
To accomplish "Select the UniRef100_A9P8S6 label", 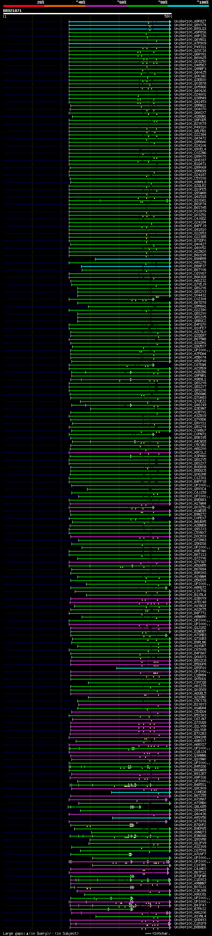I will pos(190,32).
